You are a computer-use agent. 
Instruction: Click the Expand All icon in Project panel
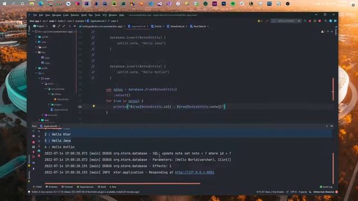click(59, 26)
